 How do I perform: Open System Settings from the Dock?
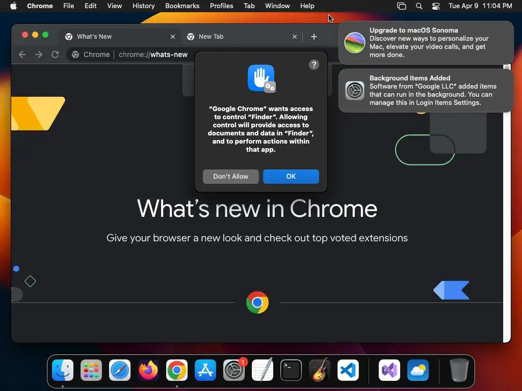(234, 370)
